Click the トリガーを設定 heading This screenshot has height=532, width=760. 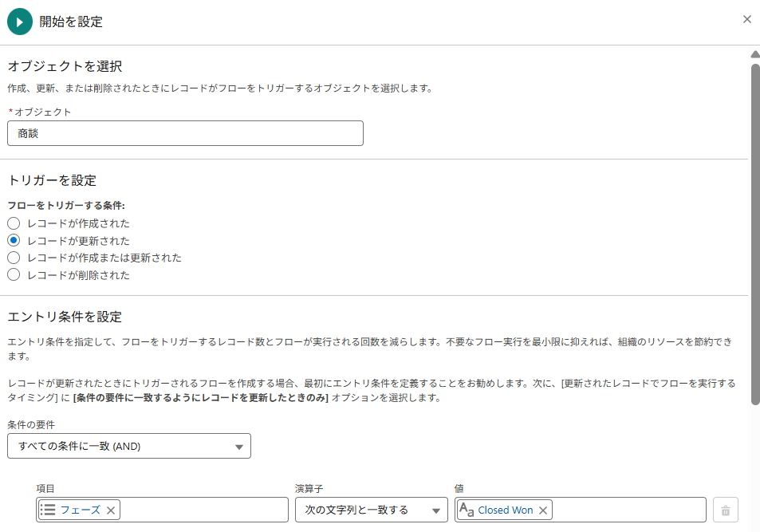pyautogui.click(x=52, y=180)
